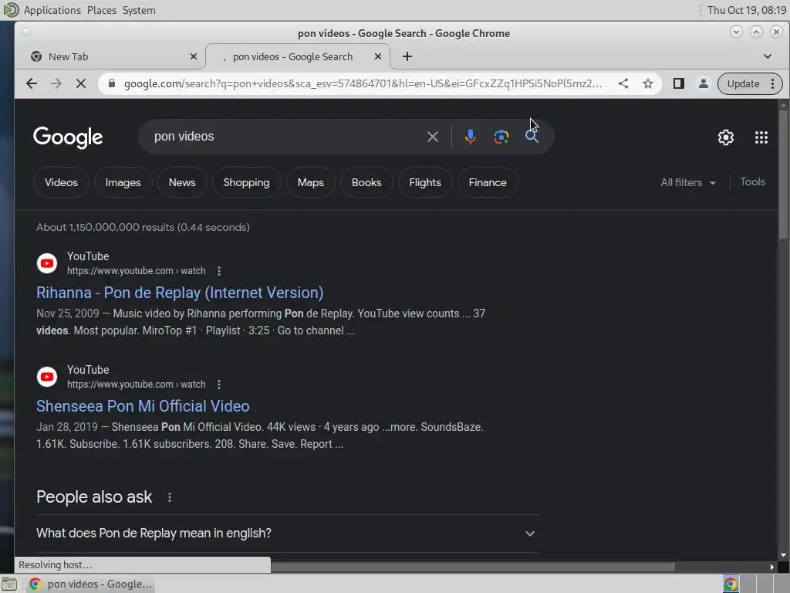The image size is (790, 593).
Task: Click YouTube favicon of Rihanna result
Action: tap(47, 263)
